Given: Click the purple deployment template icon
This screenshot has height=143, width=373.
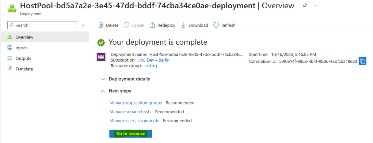Looking at the screenshot, I should click(101, 57).
